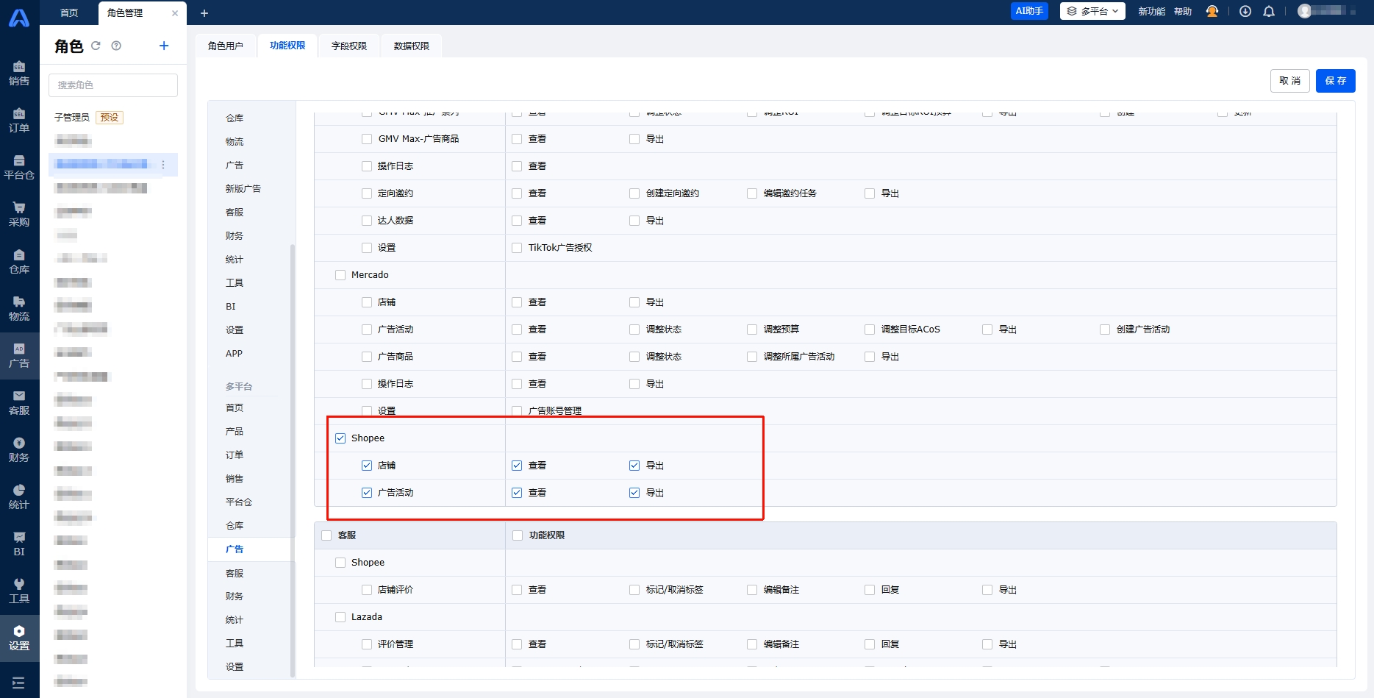Click the download icon in top bar
This screenshot has height=698, width=1374.
1245,11
